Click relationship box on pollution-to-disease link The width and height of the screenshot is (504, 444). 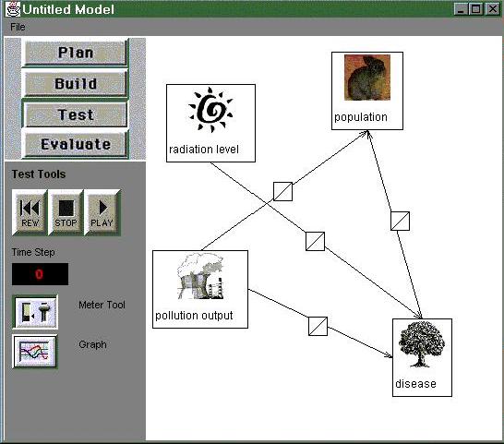tap(318, 327)
